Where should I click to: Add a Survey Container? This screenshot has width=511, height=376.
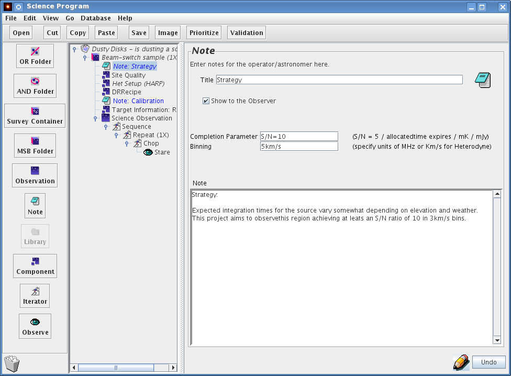[x=35, y=116]
